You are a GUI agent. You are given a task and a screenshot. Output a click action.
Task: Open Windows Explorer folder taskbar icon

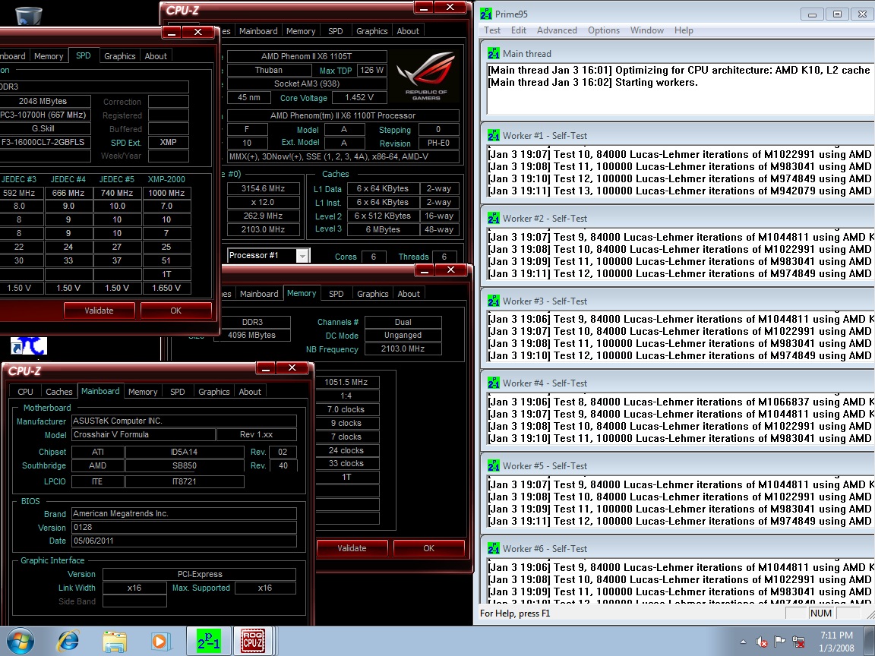point(115,642)
